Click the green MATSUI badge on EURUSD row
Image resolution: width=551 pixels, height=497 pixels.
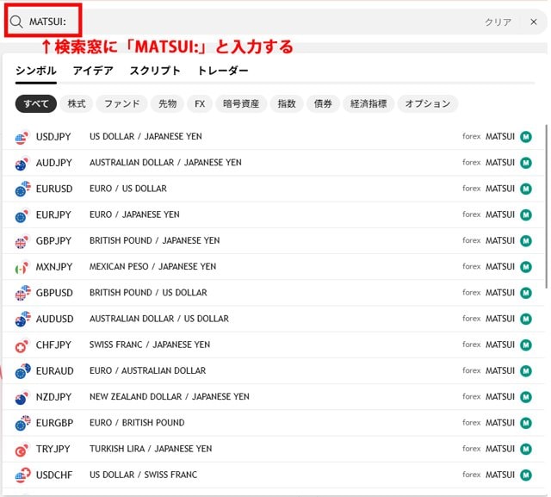(526, 189)
